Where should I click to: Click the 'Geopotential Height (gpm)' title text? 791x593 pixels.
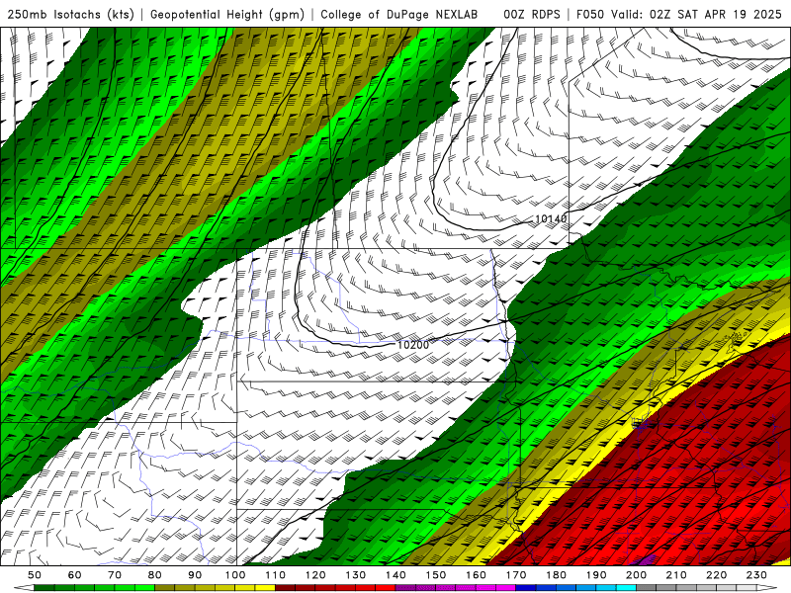point(227,14)
